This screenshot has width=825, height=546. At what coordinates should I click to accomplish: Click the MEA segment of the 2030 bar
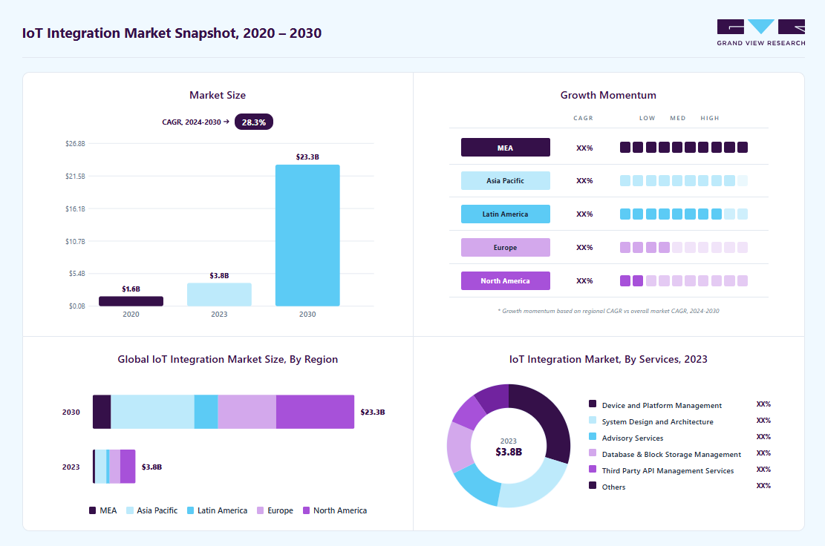102,412
